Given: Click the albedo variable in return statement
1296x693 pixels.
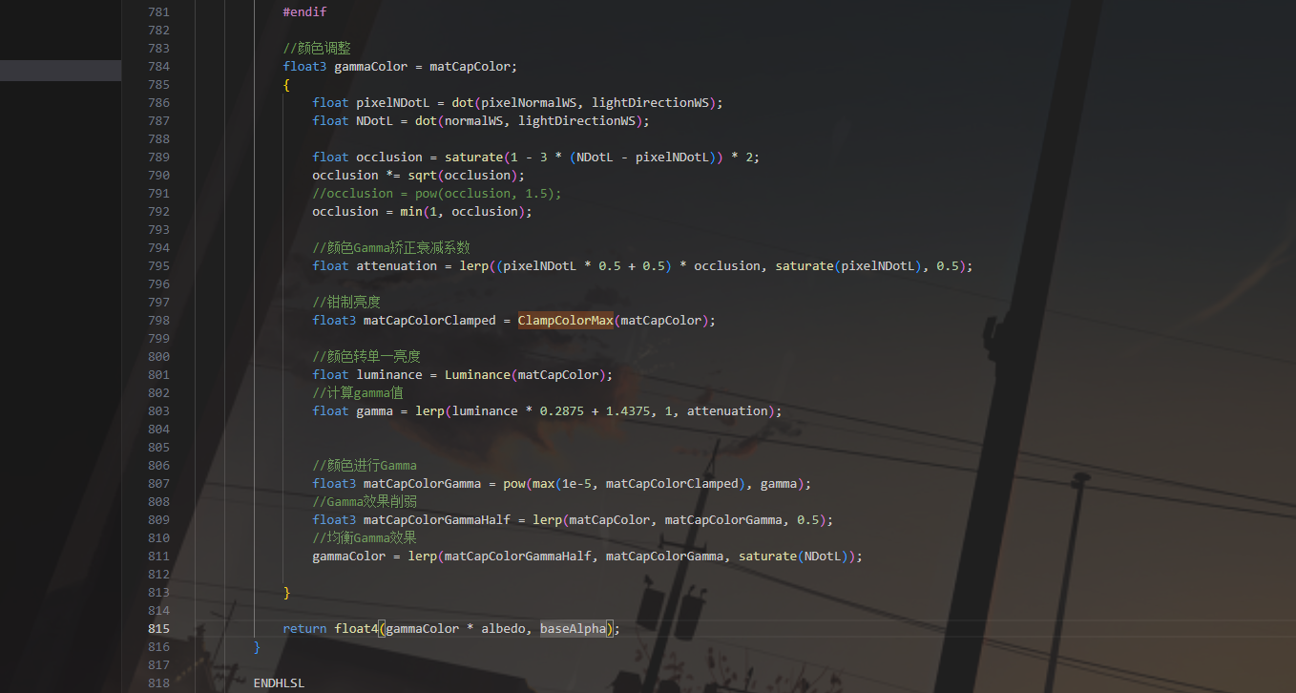Looking at the screenshot, I should click(501, 629).
